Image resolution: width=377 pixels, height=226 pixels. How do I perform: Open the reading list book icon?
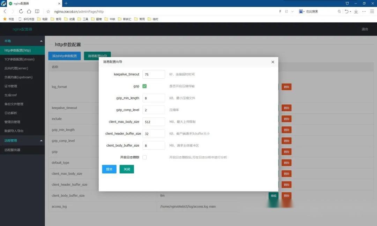(x=37, y=11)
